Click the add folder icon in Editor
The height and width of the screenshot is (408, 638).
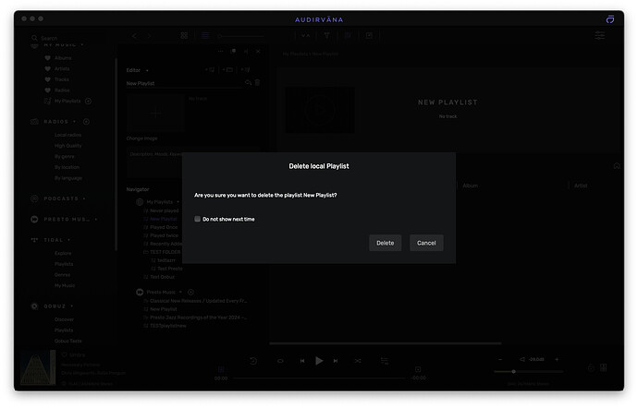coord(227,70)
